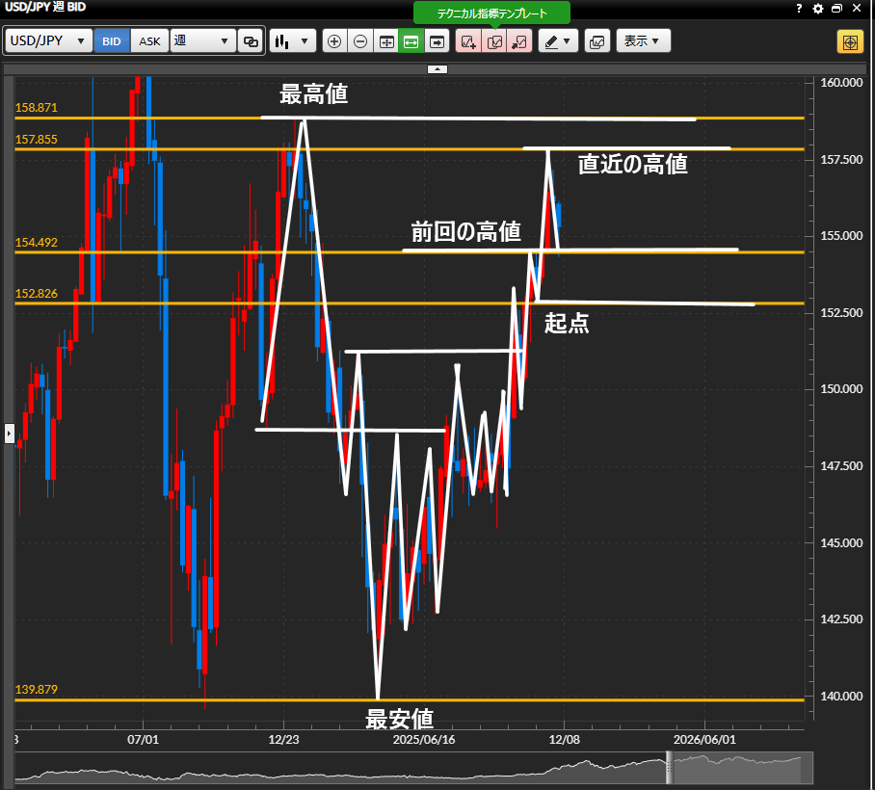875x790 pixels.
Task: Click the export technical template arrow icon
Action: pos(518,41)
